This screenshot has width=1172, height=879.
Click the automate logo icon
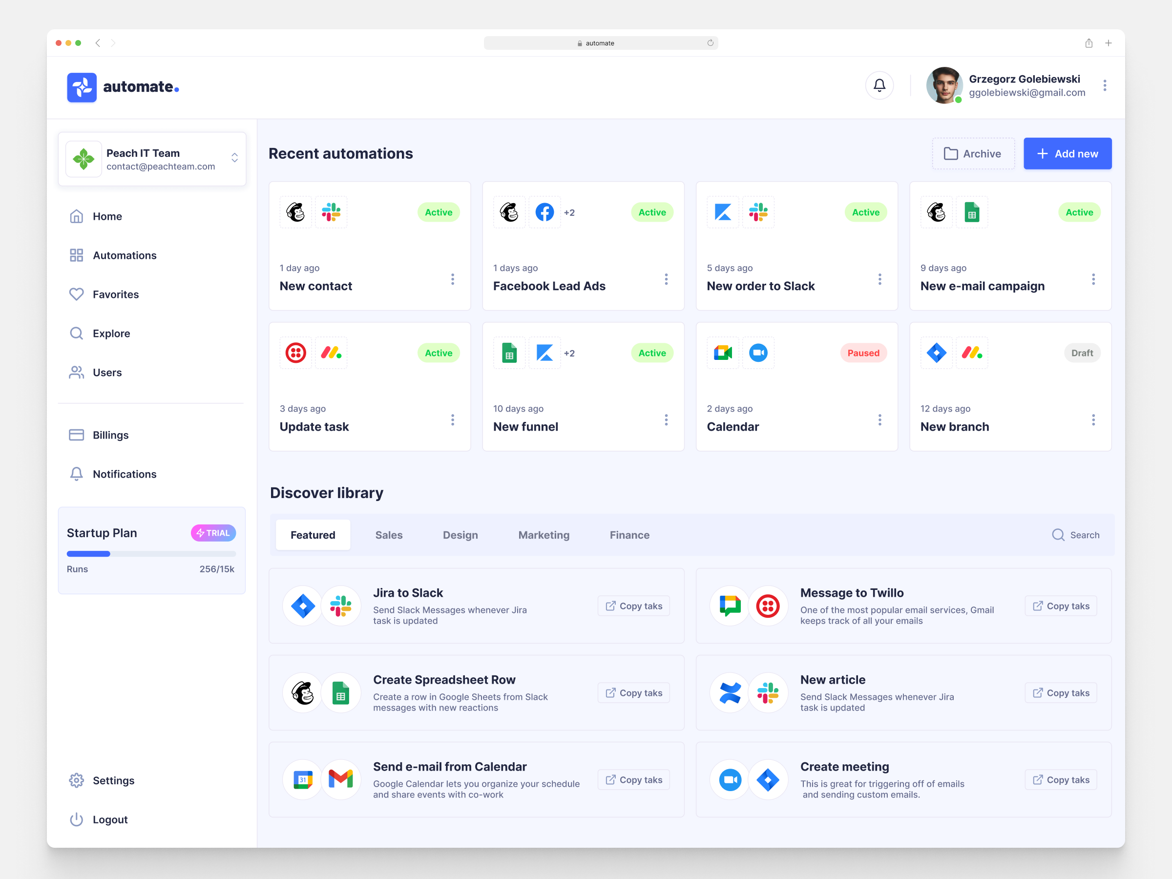pyautogui.click(x=82, y=87)
